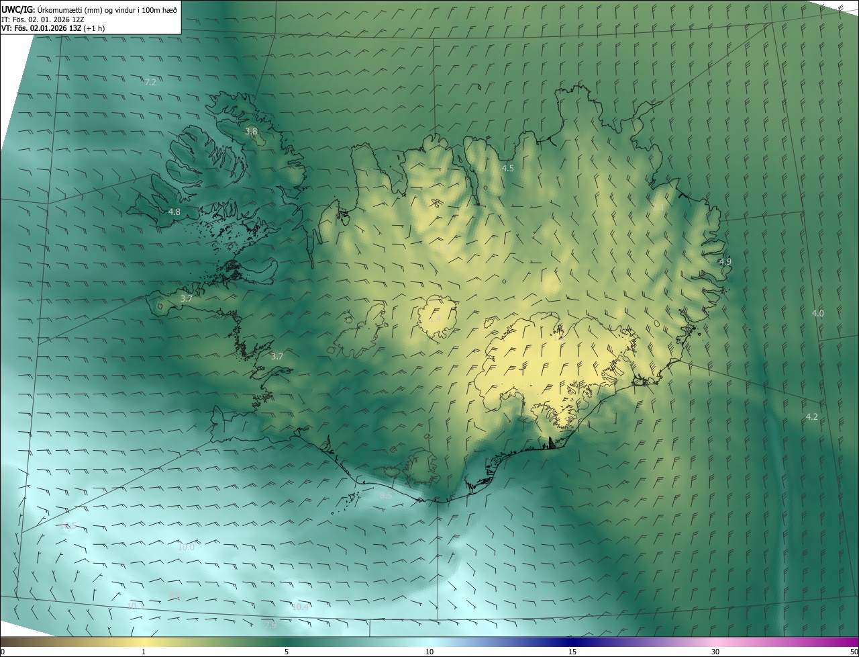Click the 10.4 value label on the map
The image size is (859, 657).
point(300,607)
